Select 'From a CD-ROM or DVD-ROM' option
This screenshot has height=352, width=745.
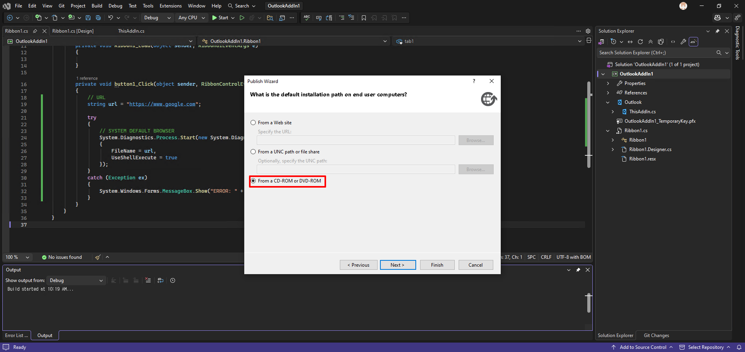[x=286, y=181]
